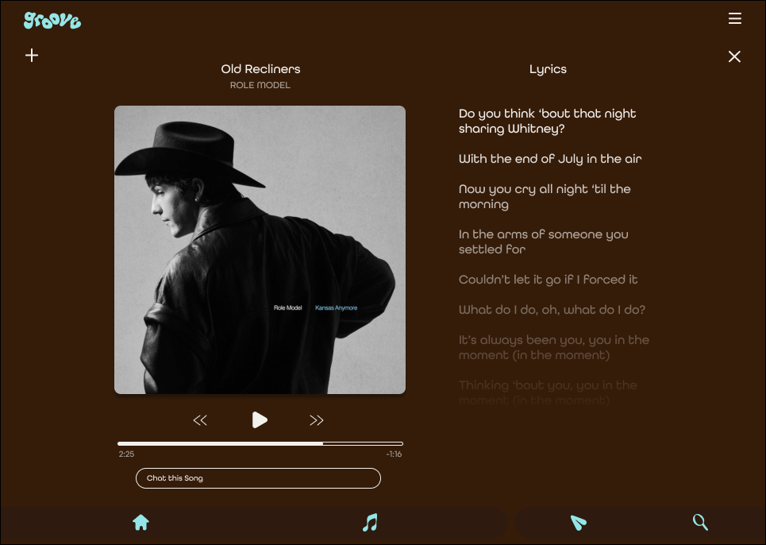Select lyric 'Do you think 'bout that night'

pyautogui.click(x=547, y=121)
